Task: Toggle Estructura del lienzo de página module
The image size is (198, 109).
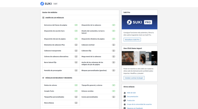Action: point(76,25)
